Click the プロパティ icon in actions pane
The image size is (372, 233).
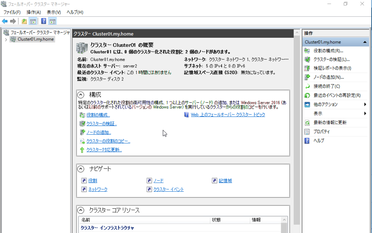click(x=307, y=132)
